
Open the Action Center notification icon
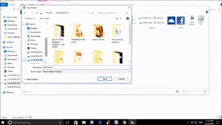[x=218, y=122]
